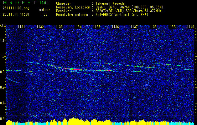Click the 'Observer' field label
This screenshot has height=125, width=197.
point(64,3)
